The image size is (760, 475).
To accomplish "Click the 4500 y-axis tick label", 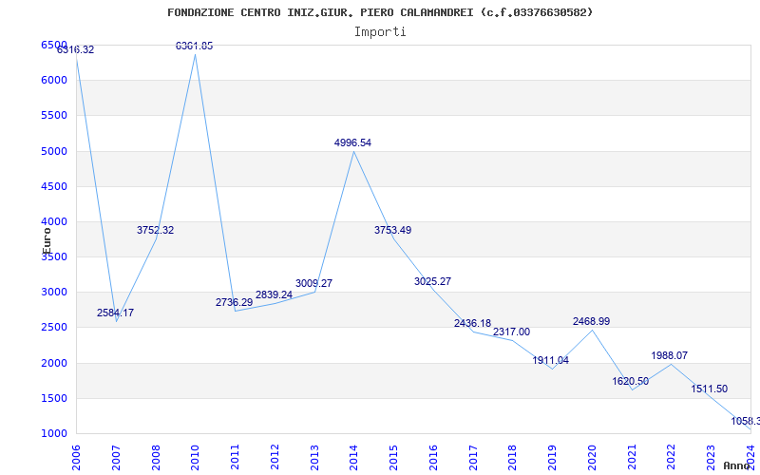I will 52,186.
